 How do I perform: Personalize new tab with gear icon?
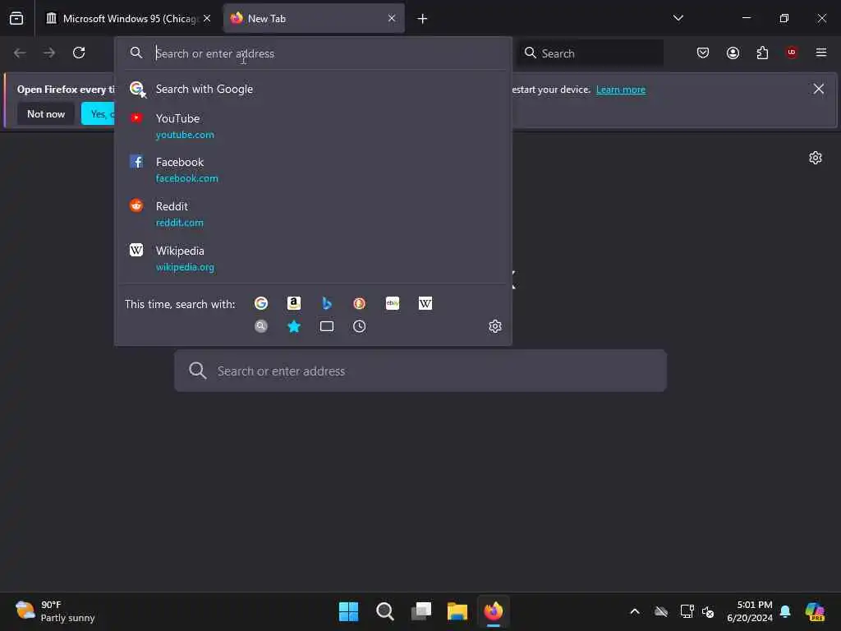816,158
